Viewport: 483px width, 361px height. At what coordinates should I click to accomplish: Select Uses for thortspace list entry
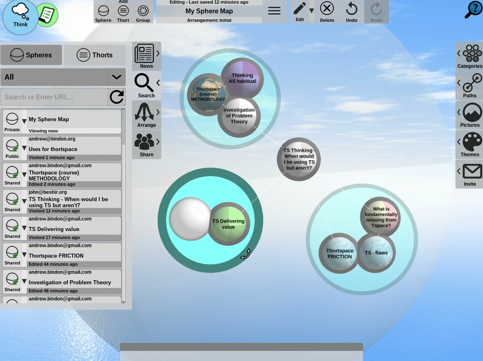62,148
